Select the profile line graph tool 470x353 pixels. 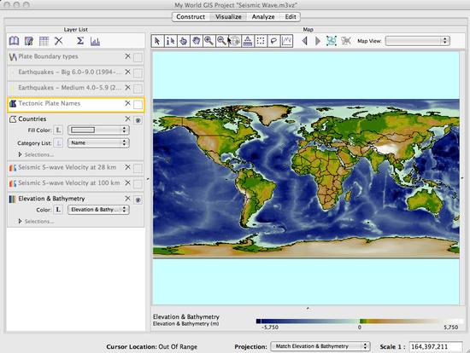286,41
